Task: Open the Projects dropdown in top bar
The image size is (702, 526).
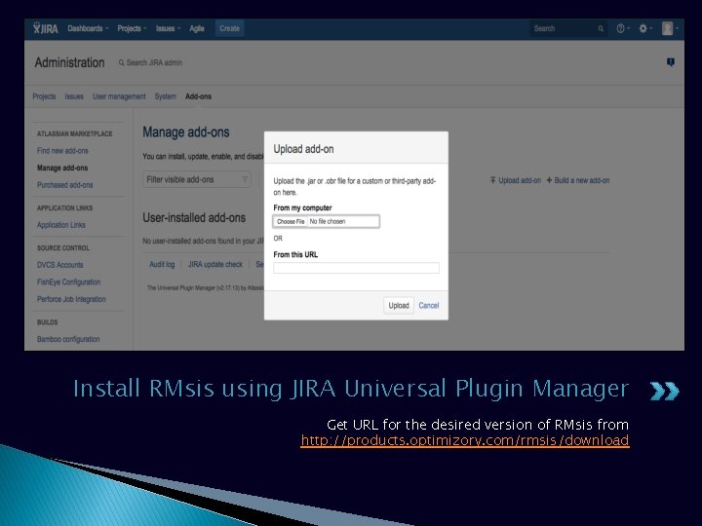Action: [x=132, y=28]
